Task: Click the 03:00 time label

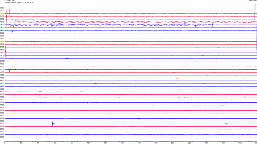Action: click(2, 25)
